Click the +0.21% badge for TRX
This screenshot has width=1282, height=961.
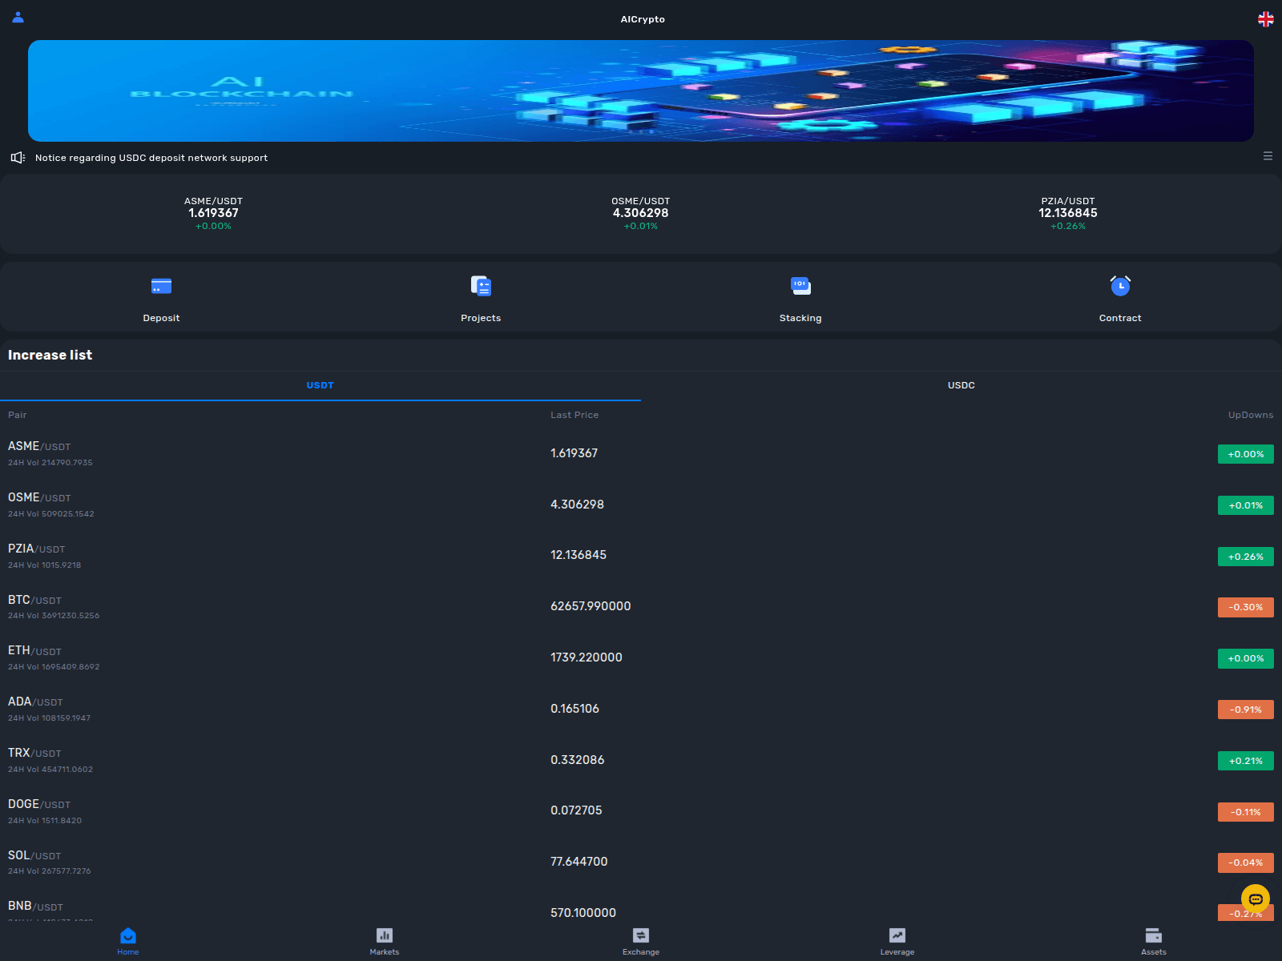click(x=1246, y=761)
